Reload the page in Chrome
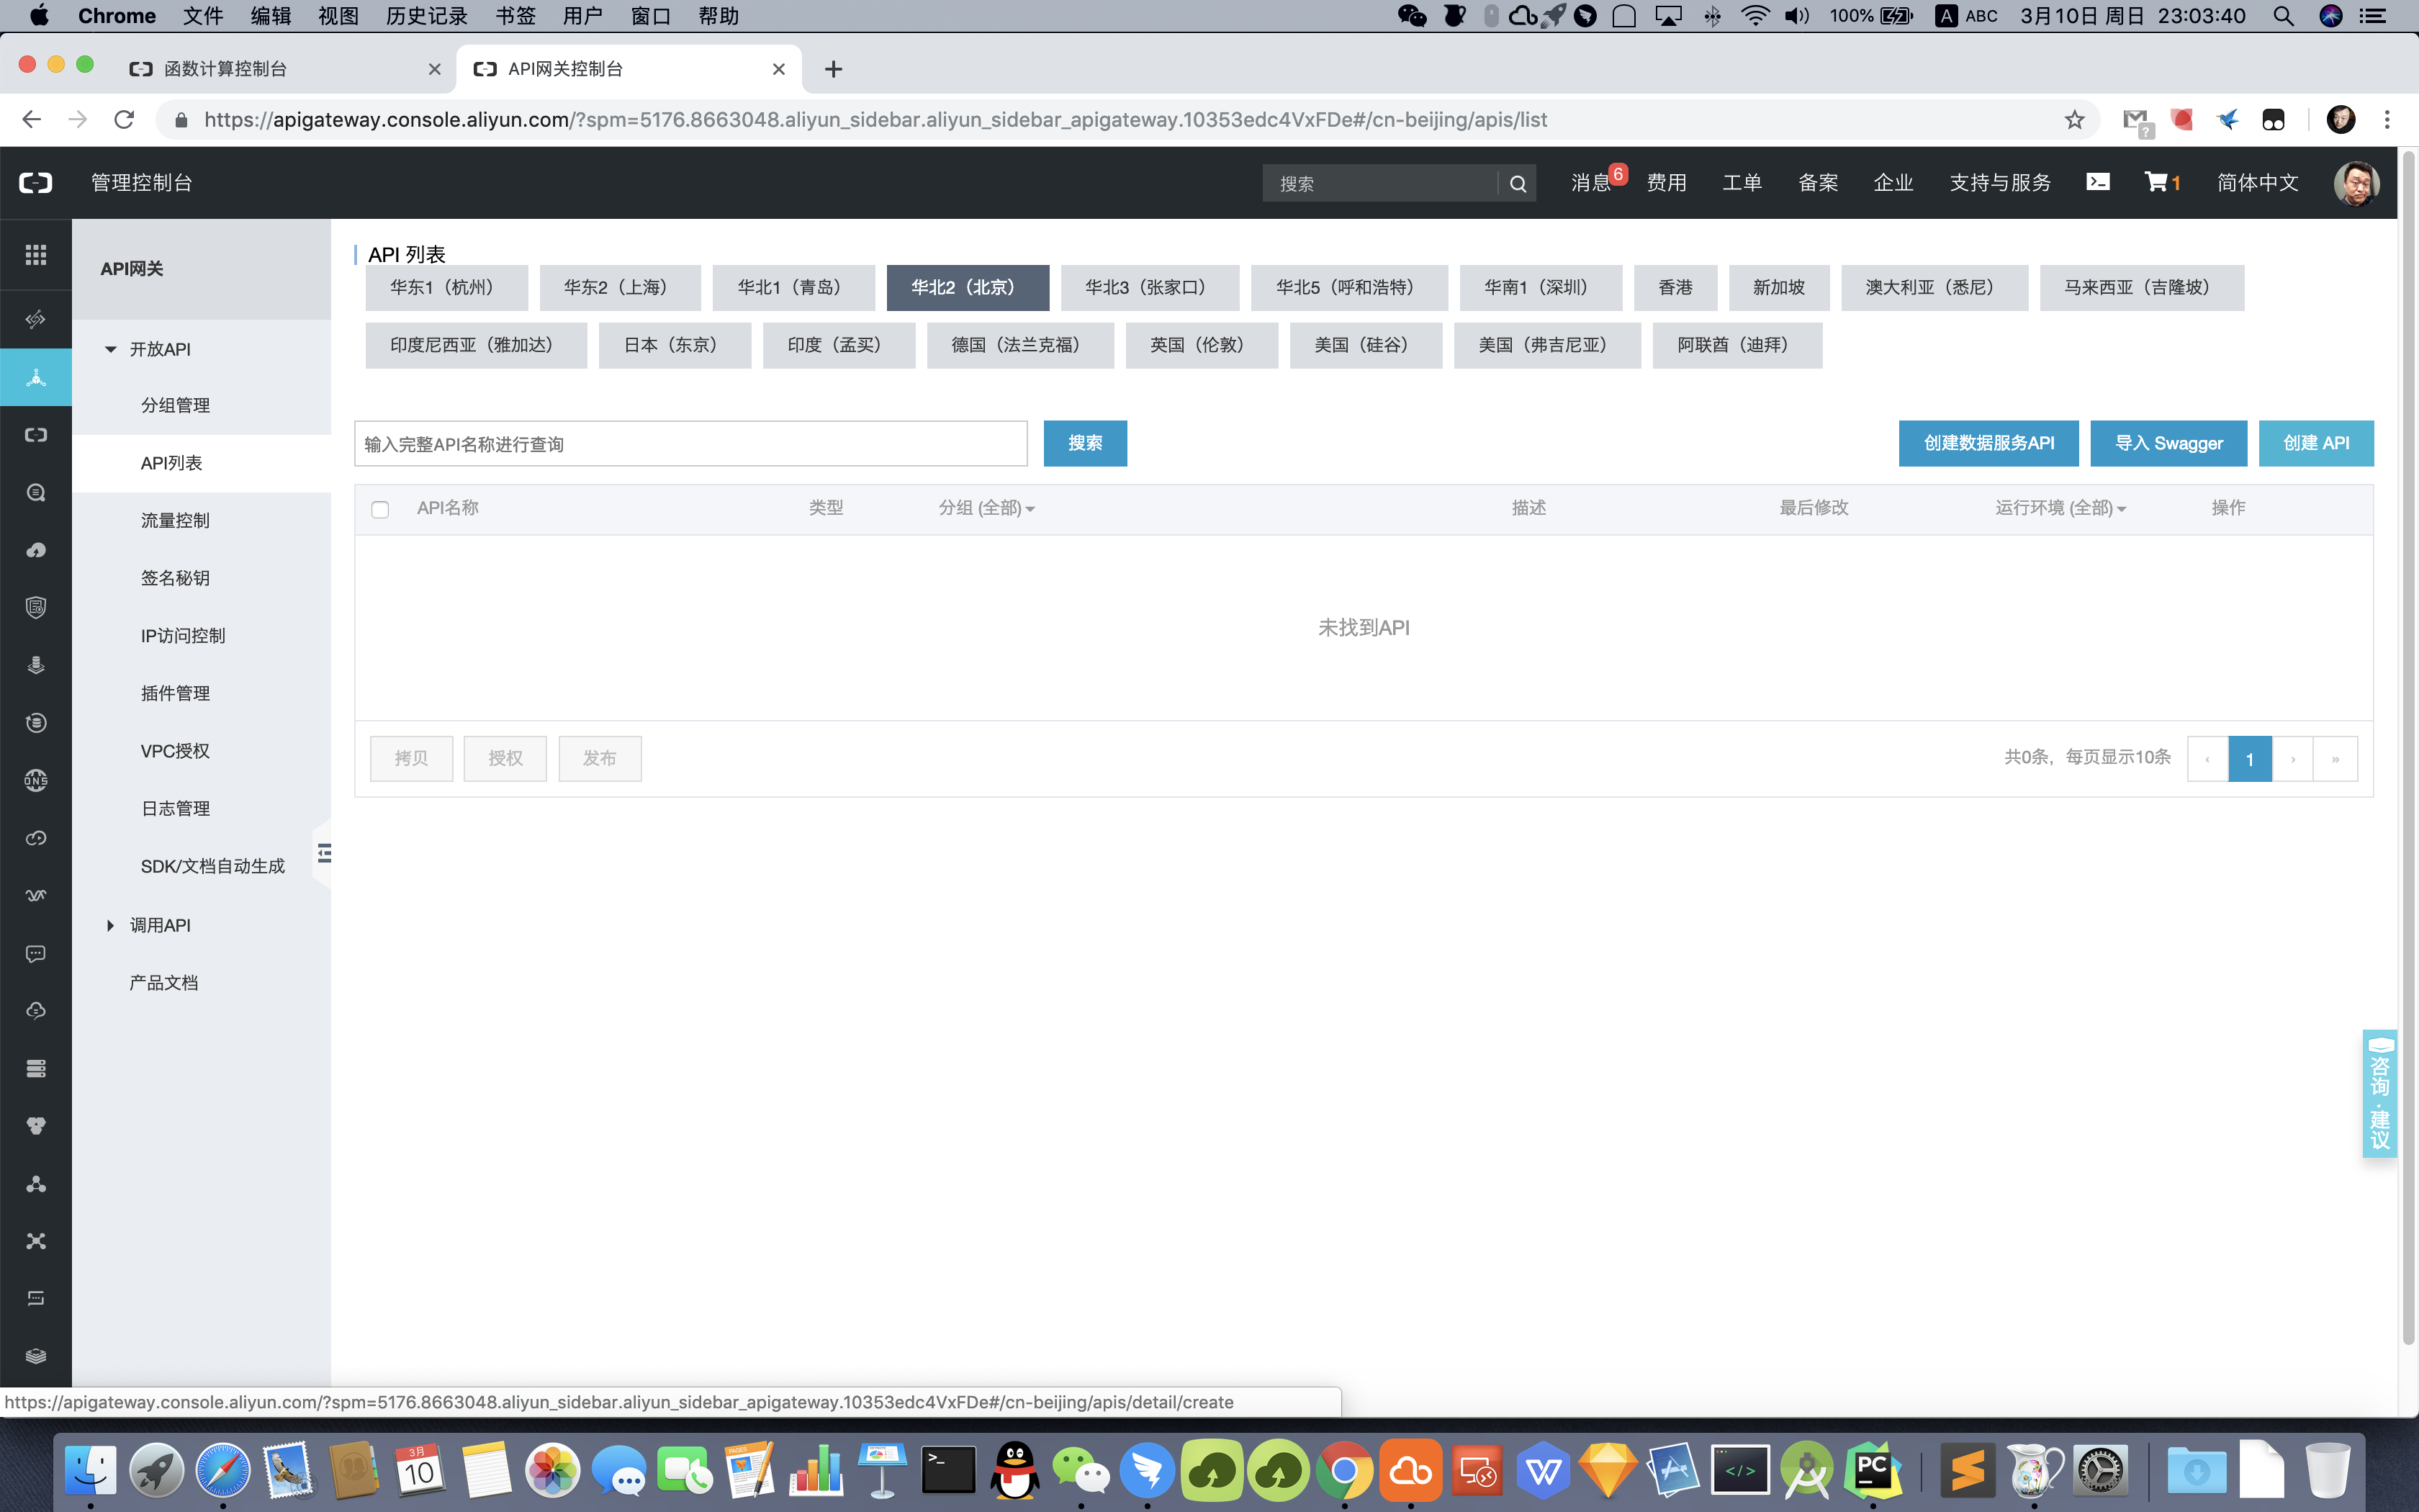The width and height of the screenshot is (2419, 1512). [x=124, y=120]
